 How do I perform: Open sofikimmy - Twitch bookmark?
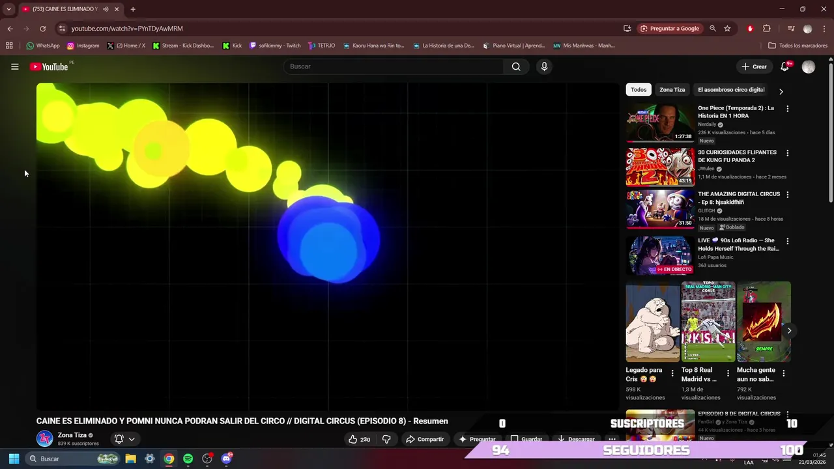[275, 46]
